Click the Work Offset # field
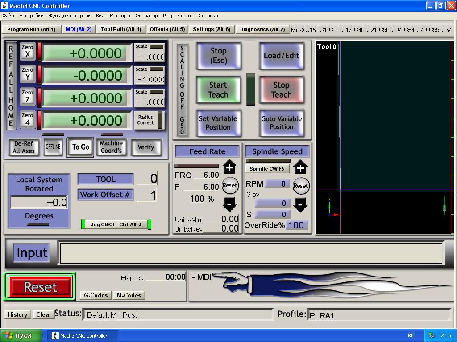 point(146,195)
